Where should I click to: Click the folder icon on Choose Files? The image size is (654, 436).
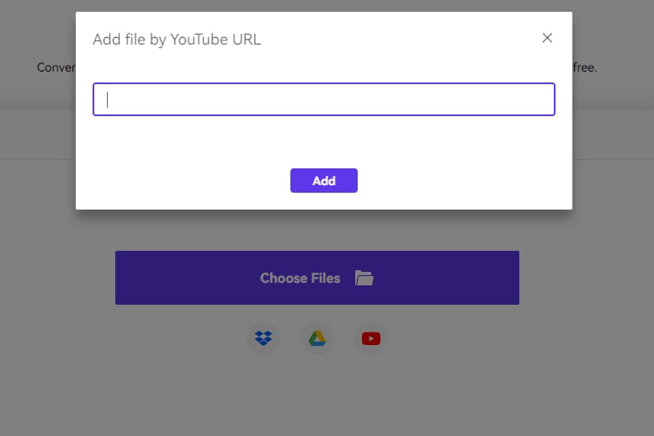[x=364, y=278]
